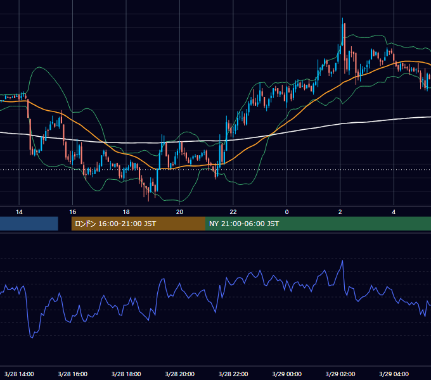The height and width of the screenshot is (380, 431).
Task: Click the hour 16 axis label
Action: (x=72, y=212)
